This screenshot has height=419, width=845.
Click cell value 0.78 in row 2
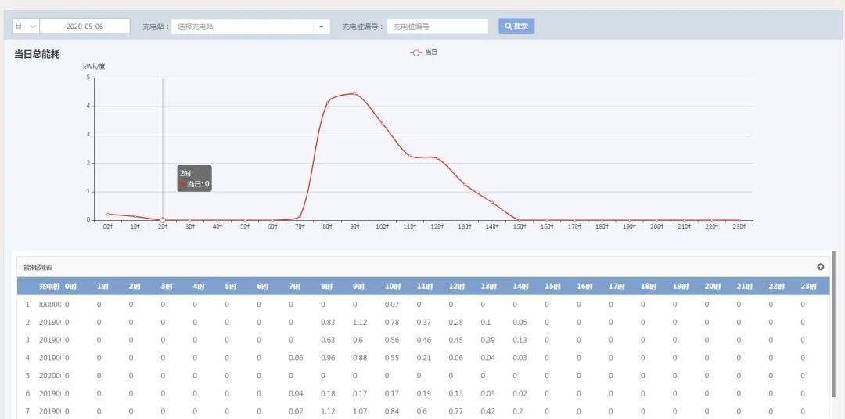(x=392, y=322)
